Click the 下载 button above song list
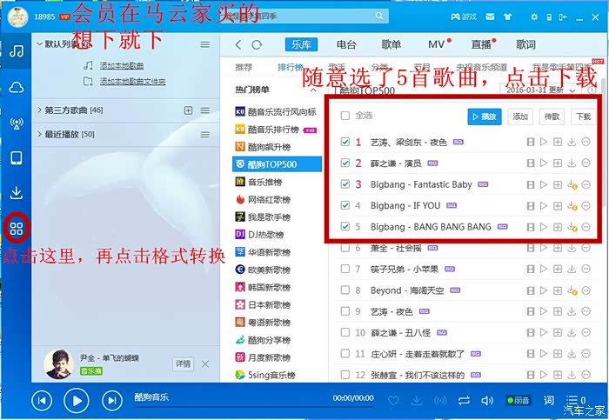This screenshot has width=609, height=420. tap(583, 117)
